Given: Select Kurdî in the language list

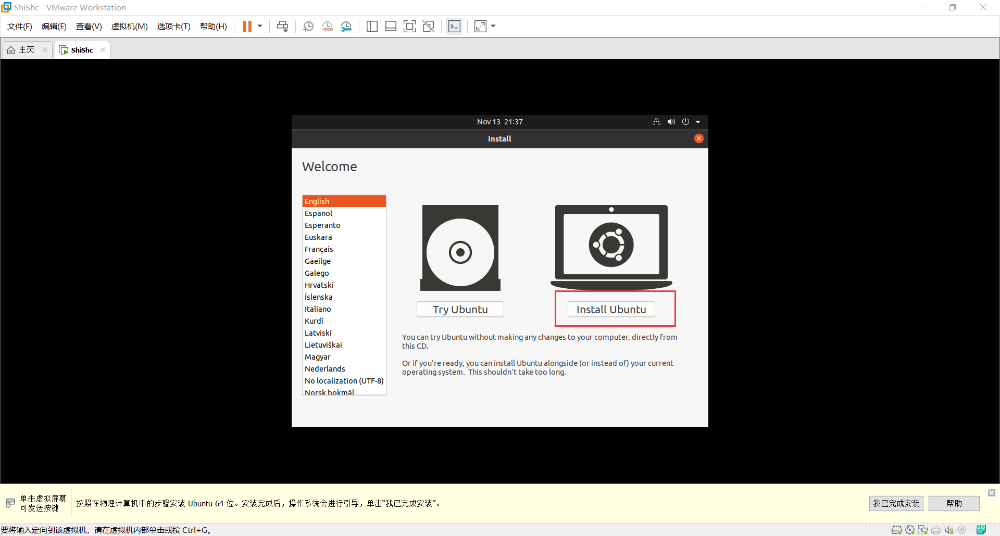Looking at the screenshot, I should 344,321.
